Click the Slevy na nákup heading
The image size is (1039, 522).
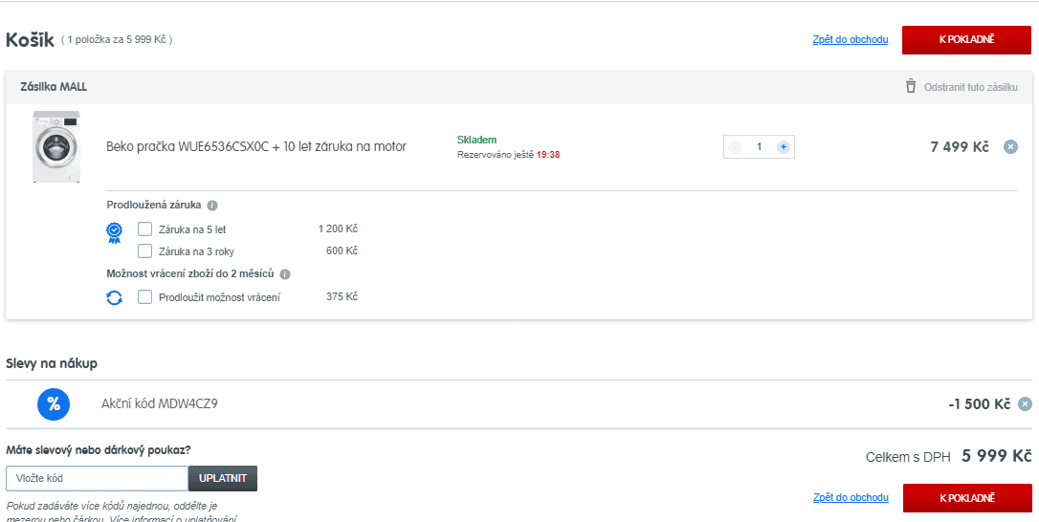tap(52, 363)
